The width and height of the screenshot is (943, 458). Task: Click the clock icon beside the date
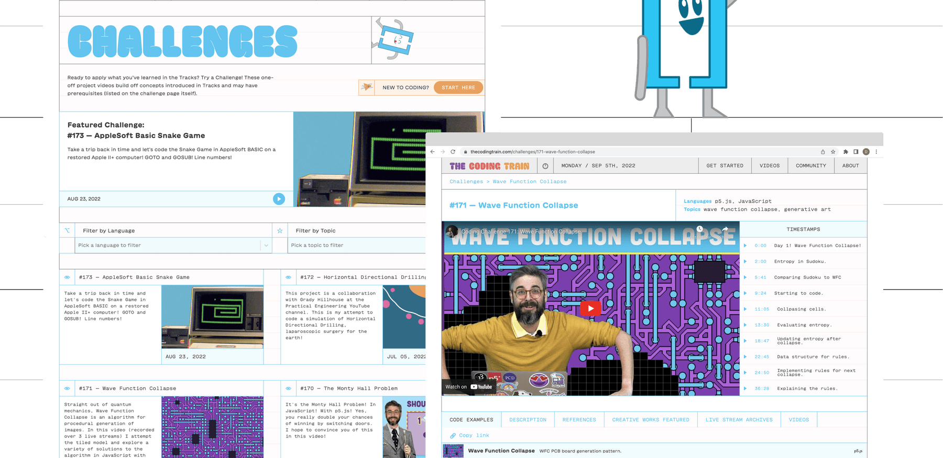pyautogui.click(x=545, y=166)
